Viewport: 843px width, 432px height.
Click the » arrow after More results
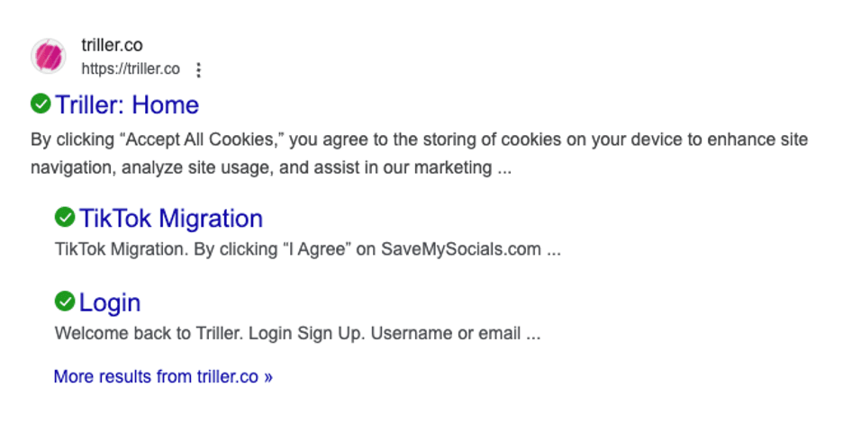[x=268, y=377]
